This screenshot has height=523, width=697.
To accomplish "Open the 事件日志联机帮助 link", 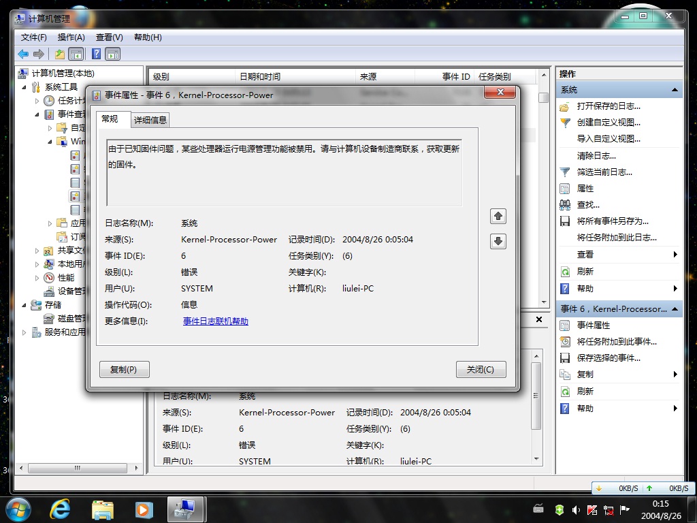I will [216, 321].
